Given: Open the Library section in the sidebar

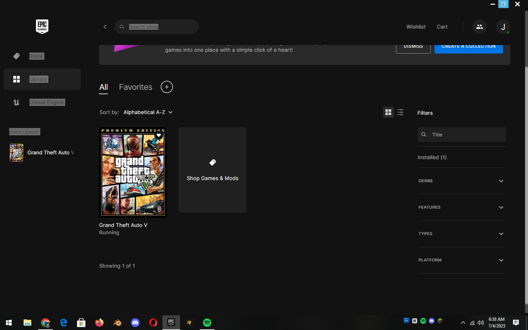Looking at the screenshot, I should tap(42, 79).
